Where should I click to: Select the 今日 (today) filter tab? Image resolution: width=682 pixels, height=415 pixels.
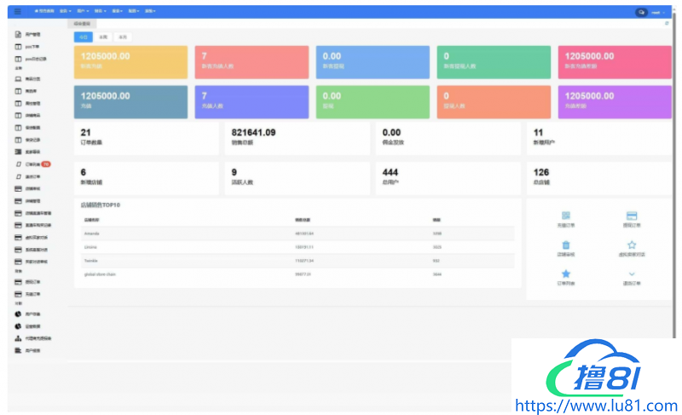pyautogui.click(x=83, y=37)
